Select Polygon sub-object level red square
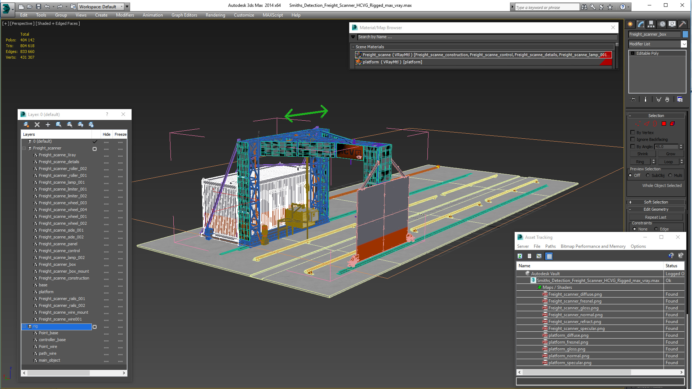Viewport: 692px width, 389px height. point(664,124)
